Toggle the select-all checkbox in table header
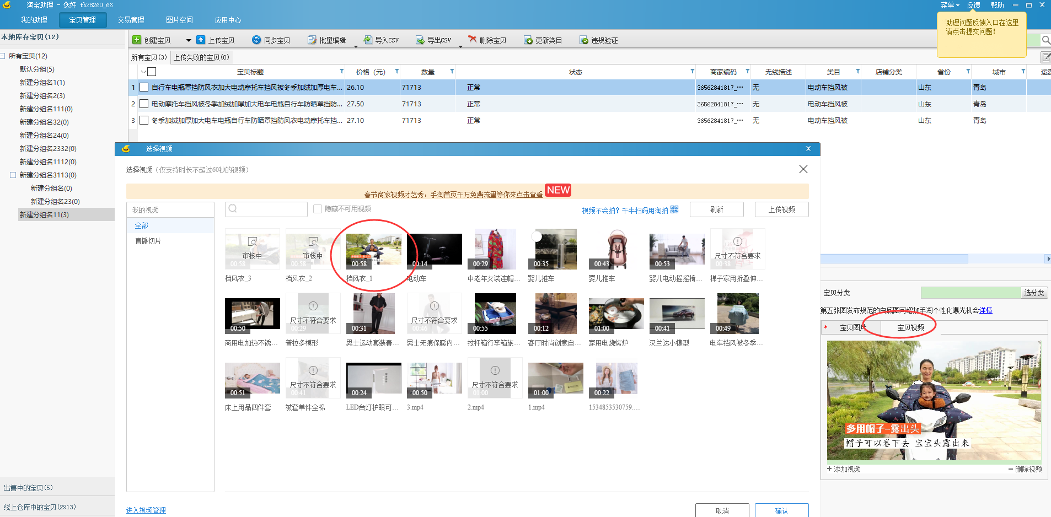The height and width of the screenshot is (517, 1051). pos(152,72)
